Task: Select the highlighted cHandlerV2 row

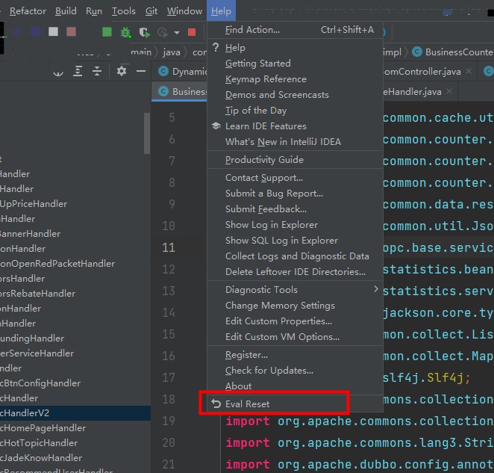Action: click(x=75, y=412)
